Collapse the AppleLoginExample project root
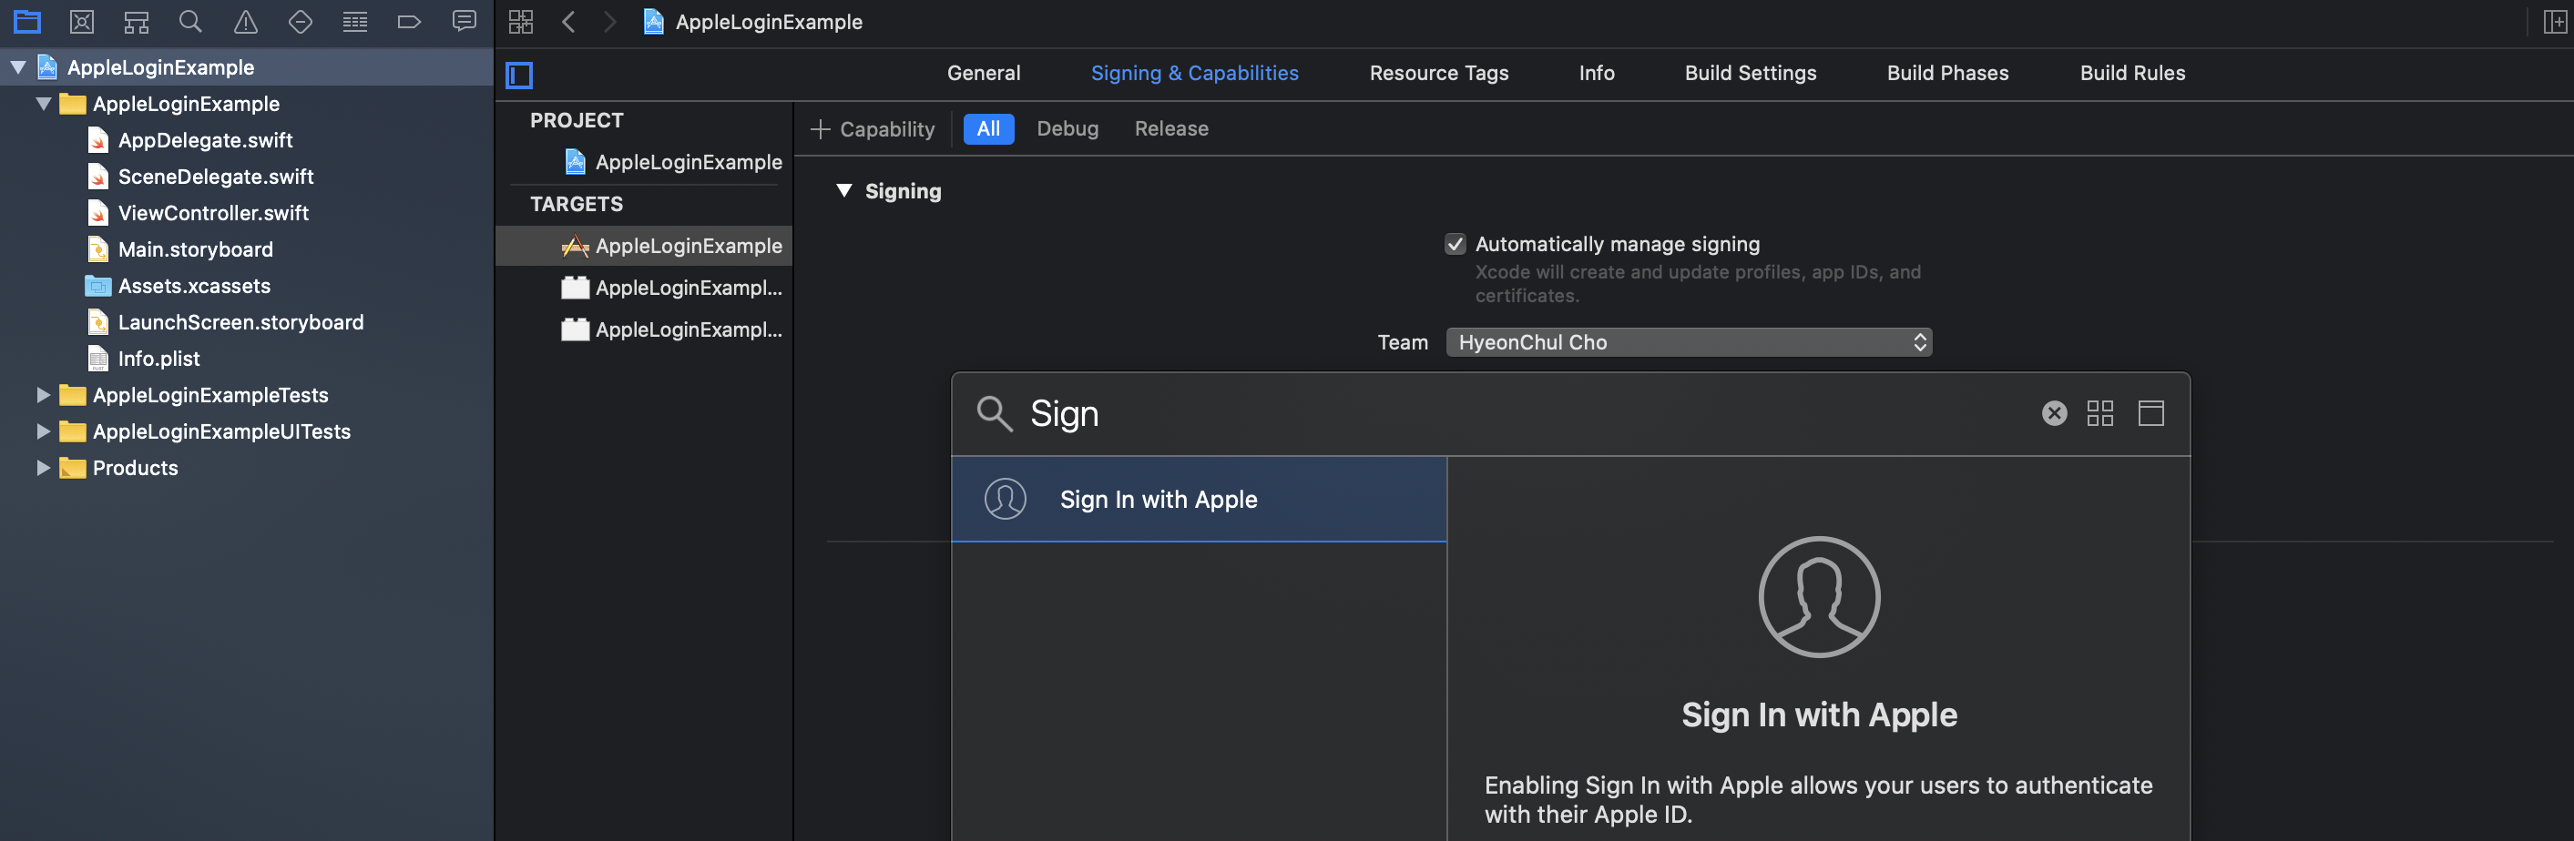Viewport: 2574px width, 841px height. (18, 67)
